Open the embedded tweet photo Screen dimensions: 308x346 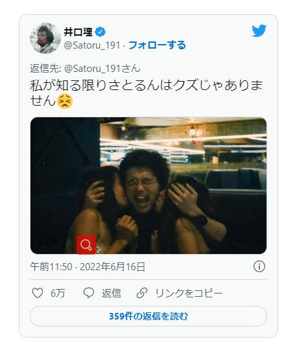pos(148,185)
